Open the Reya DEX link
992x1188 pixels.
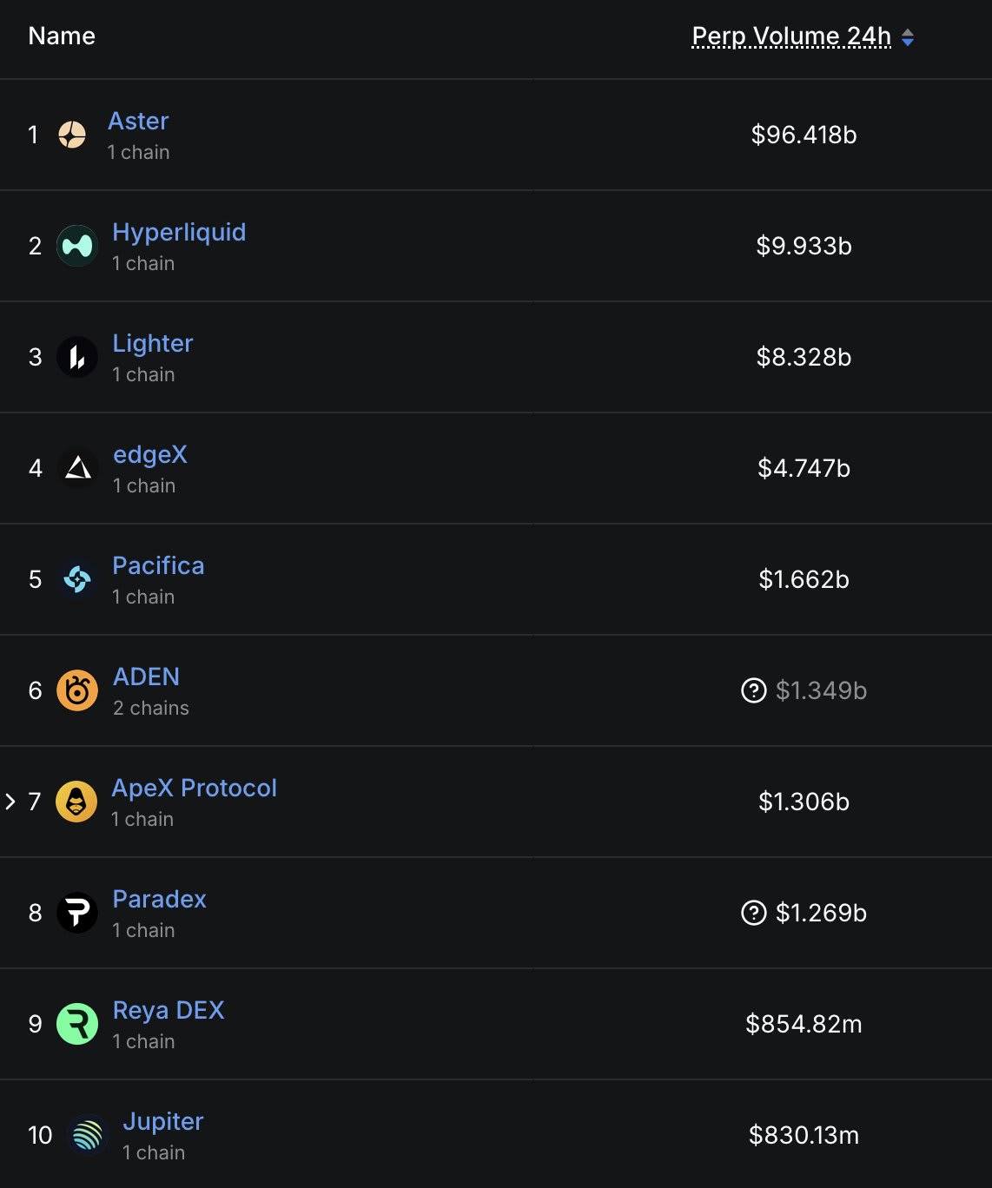click(x=169, y=1010)
